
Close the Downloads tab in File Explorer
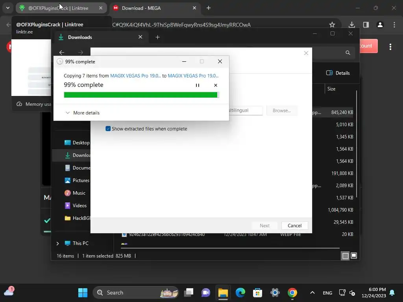(140, 37)
